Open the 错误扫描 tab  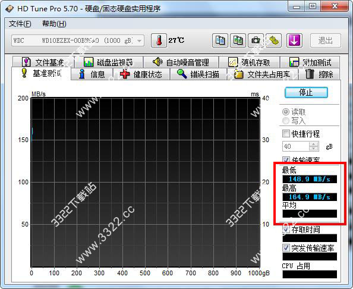pos(198,74)
